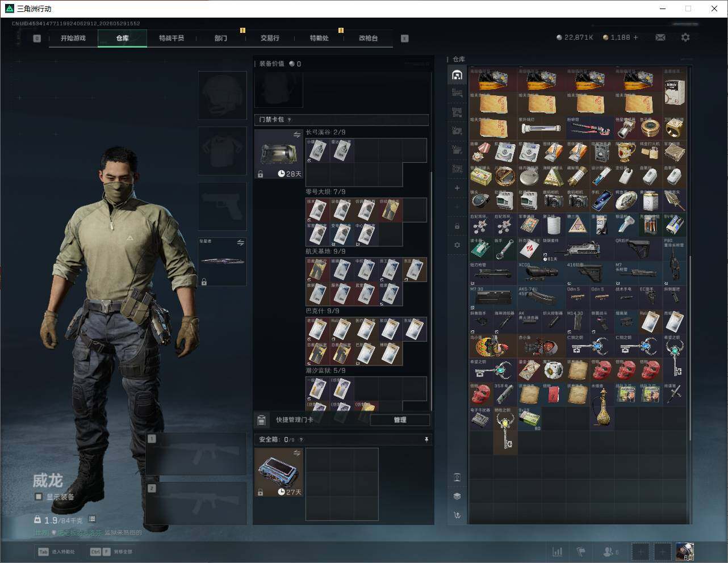The image size is (728, 563).
Task: Open the settings gear in top bar
Action: [x=685, y=37]
